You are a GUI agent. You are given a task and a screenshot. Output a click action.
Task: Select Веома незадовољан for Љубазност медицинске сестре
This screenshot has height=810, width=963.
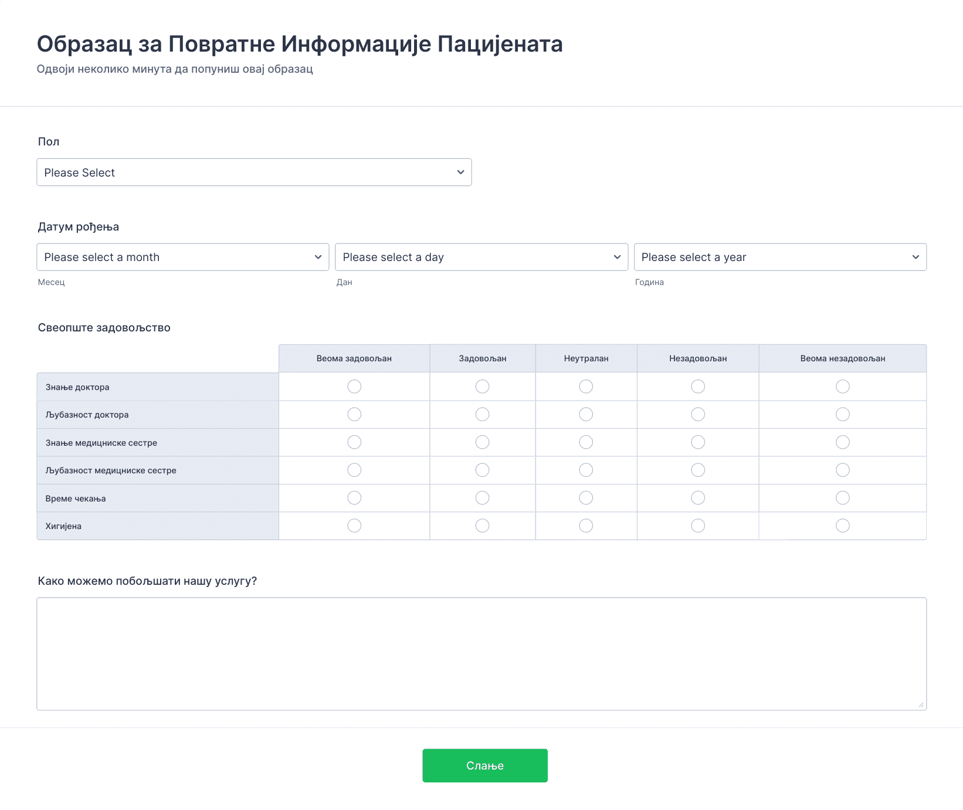click(x=843, y=470)
